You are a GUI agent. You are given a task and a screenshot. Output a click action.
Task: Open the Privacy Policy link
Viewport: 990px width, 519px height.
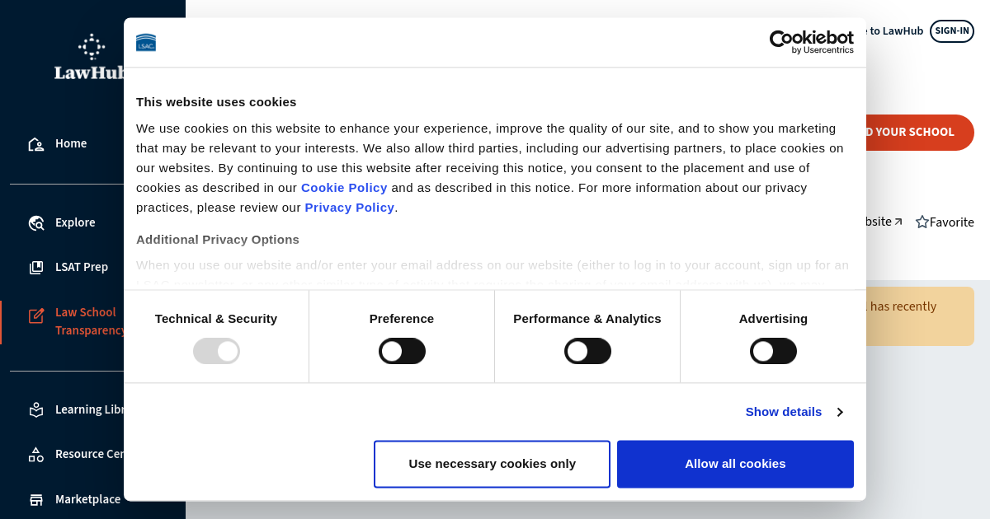[349, 208]
